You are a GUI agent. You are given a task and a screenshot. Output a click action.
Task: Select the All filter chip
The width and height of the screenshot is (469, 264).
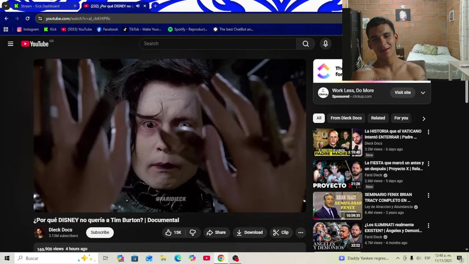319,118
